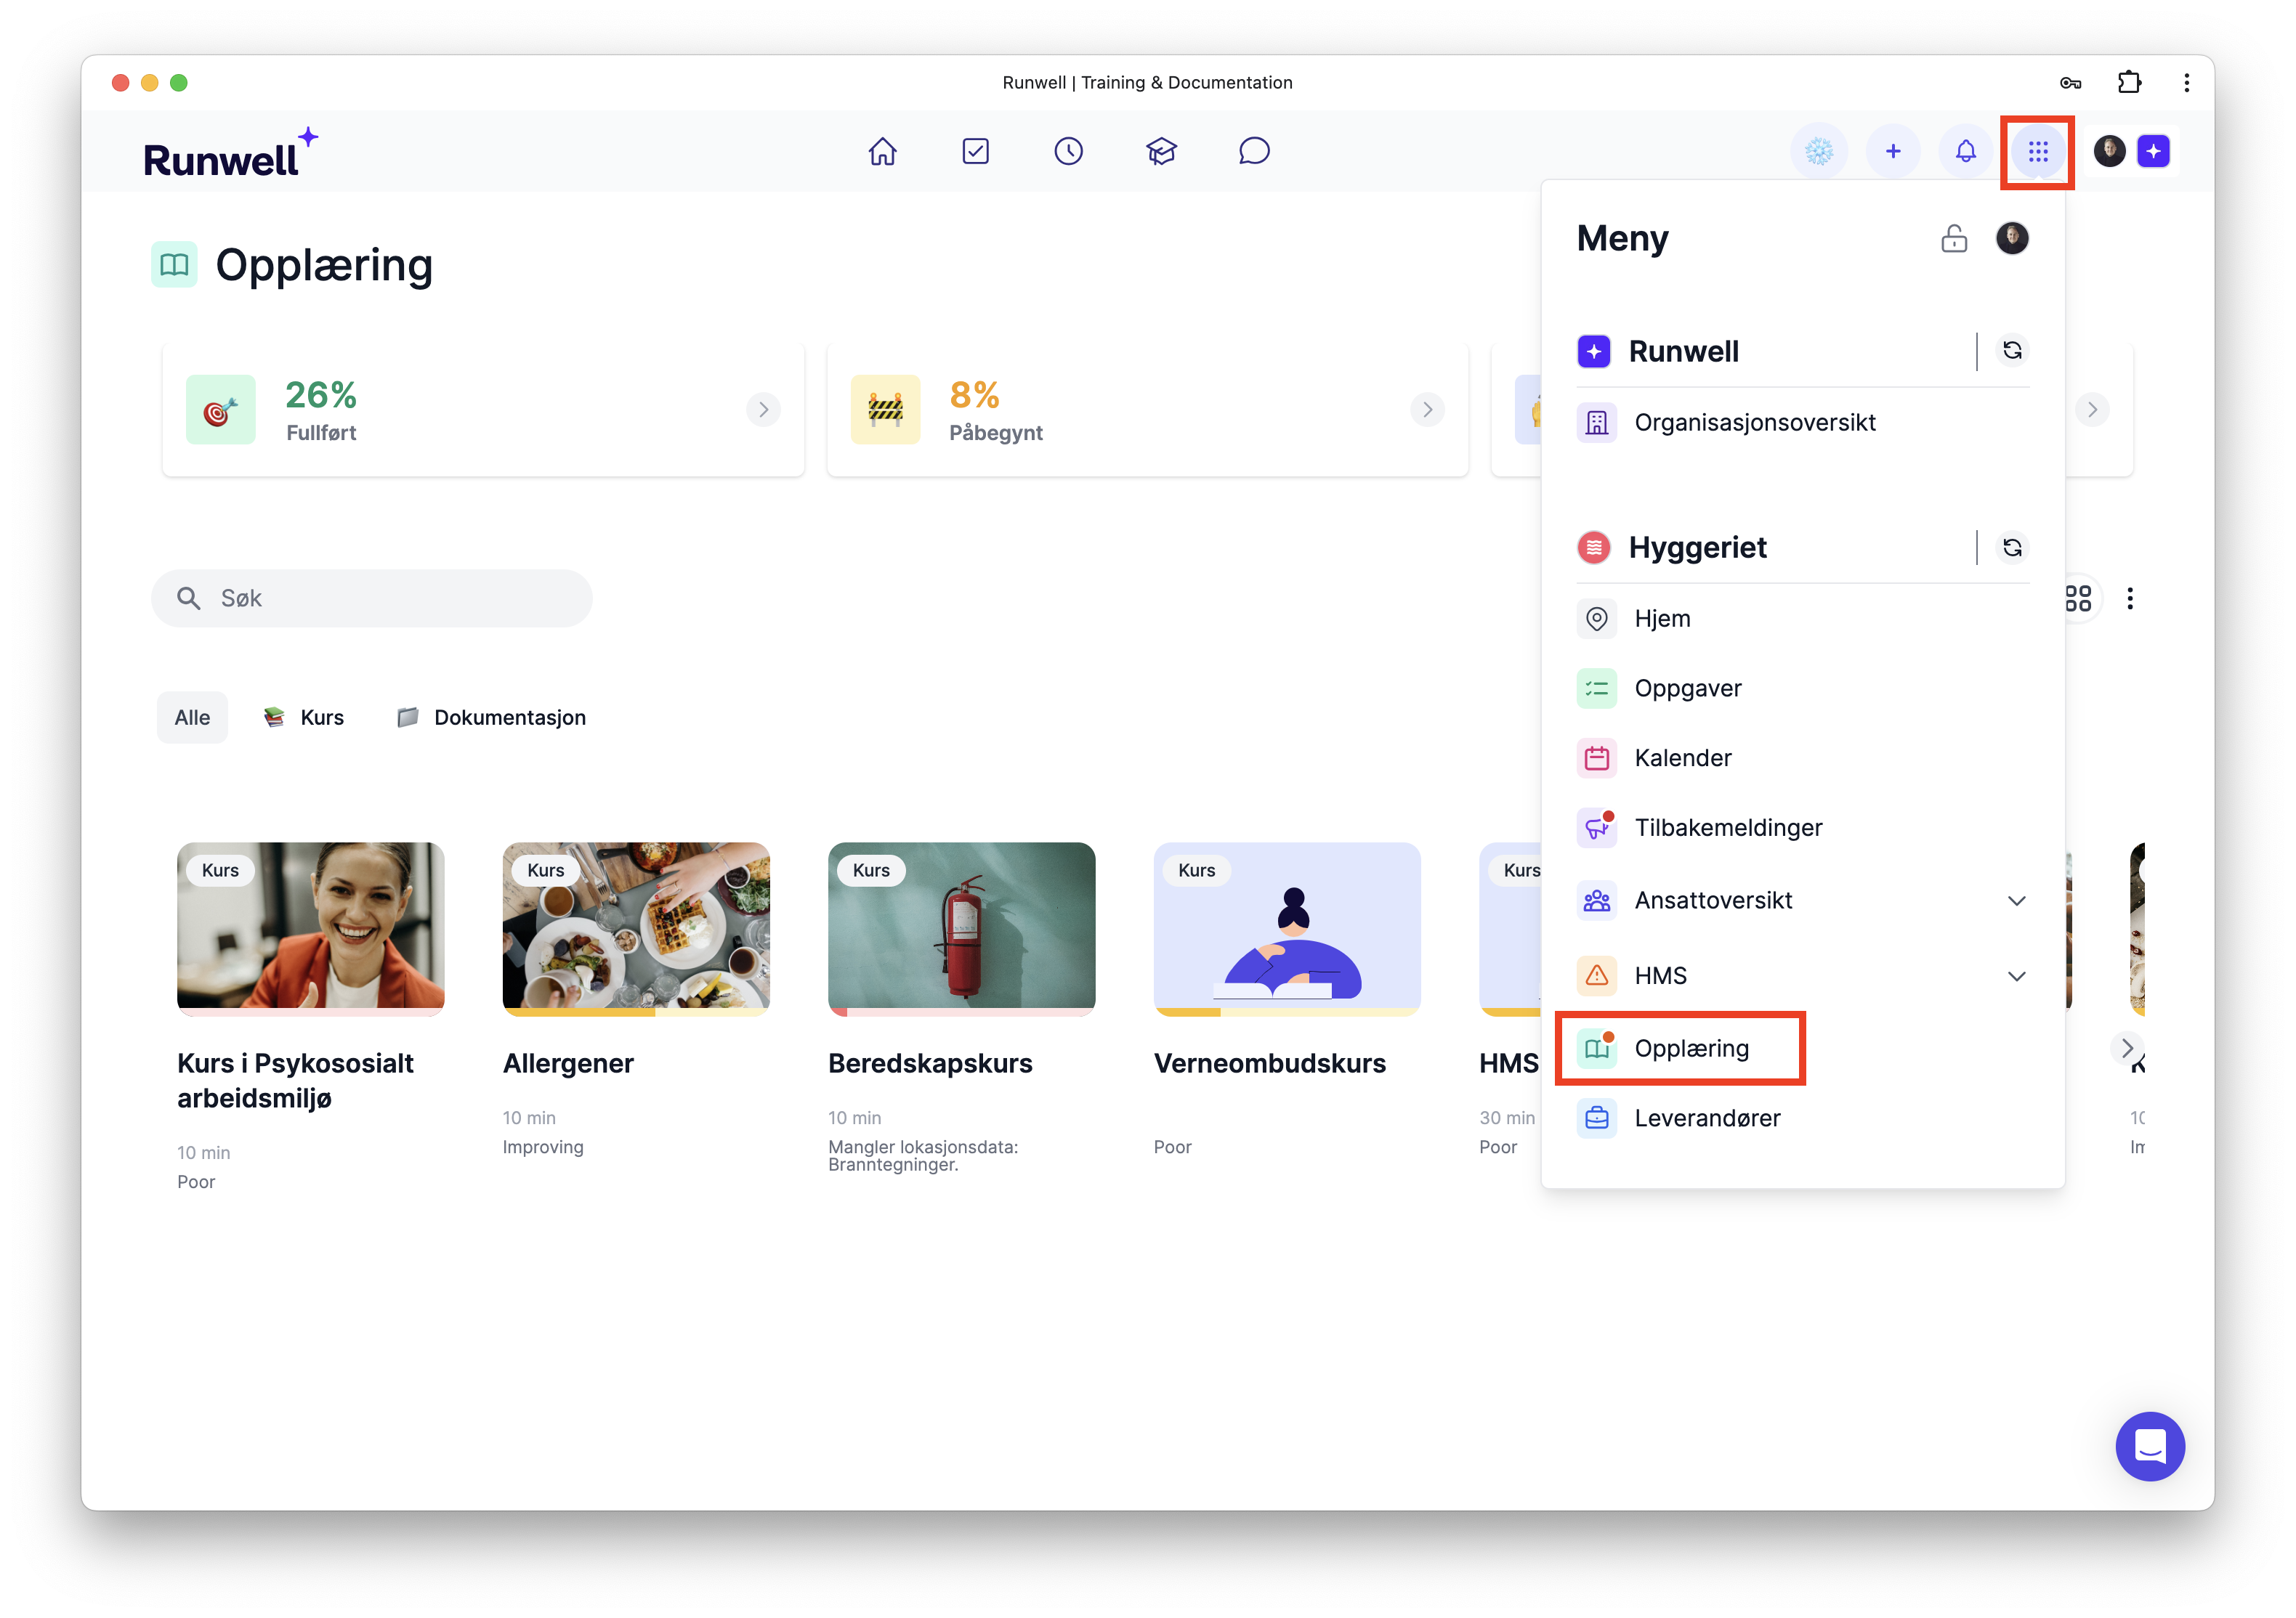Switch location with Hyggeriet refresh icon
Screen dimensions: 2296x1618
pos(2012,548)
